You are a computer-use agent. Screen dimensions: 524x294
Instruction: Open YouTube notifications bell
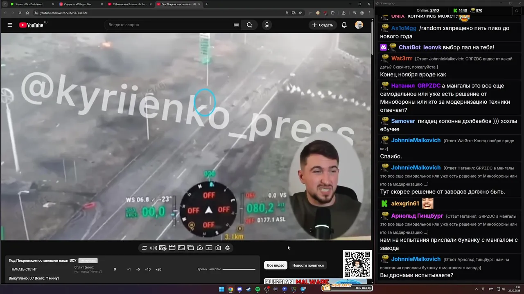click(x=344, y=25)
